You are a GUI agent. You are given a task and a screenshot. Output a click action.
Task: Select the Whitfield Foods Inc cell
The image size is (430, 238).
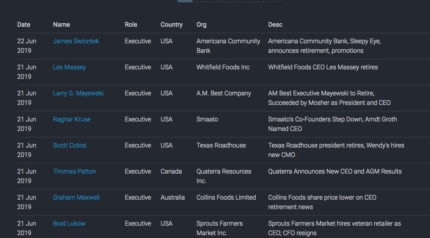pos(223,67)
